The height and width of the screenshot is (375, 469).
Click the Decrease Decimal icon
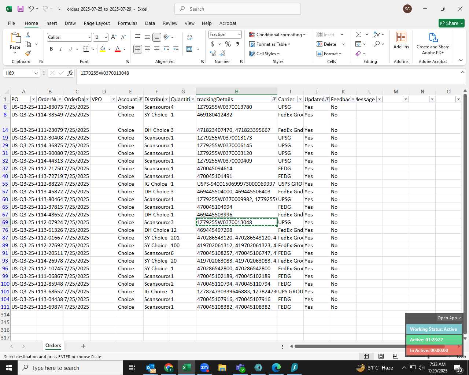pos(222,53)
